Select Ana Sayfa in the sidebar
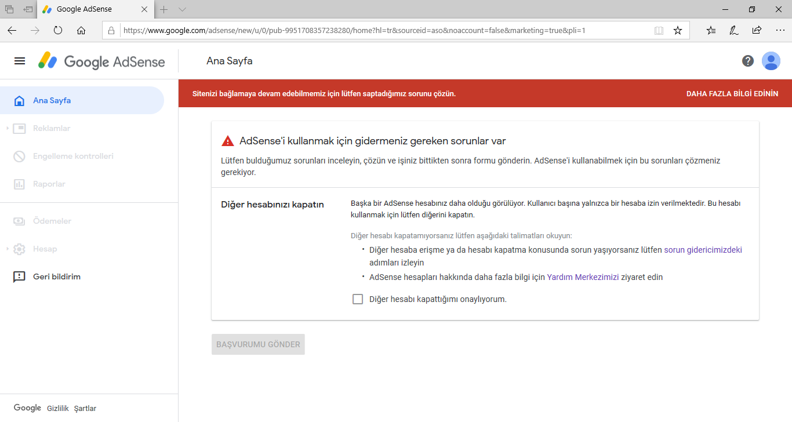The height and width of the screenshot is (422, 792). [82, 100]
